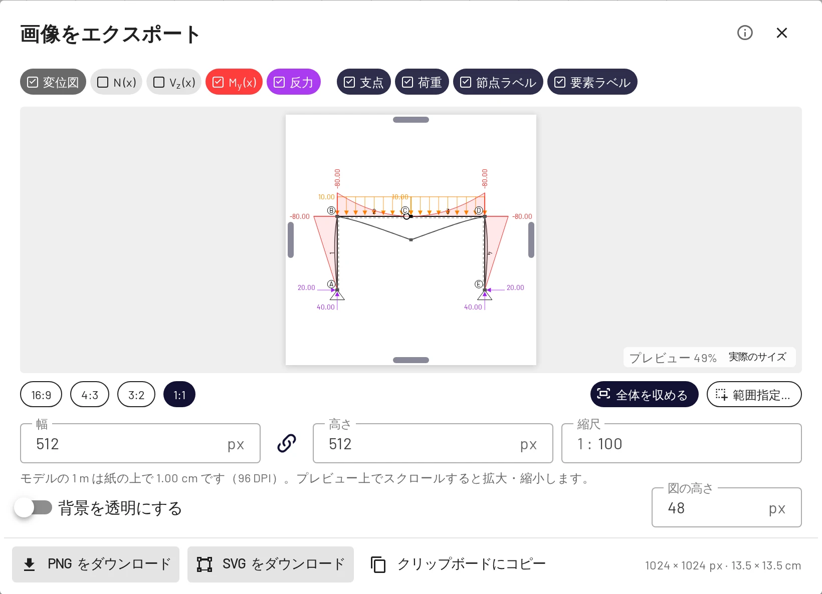
Task: Toggle the 変位図 checkbox chip
Action: click(53, 82)
